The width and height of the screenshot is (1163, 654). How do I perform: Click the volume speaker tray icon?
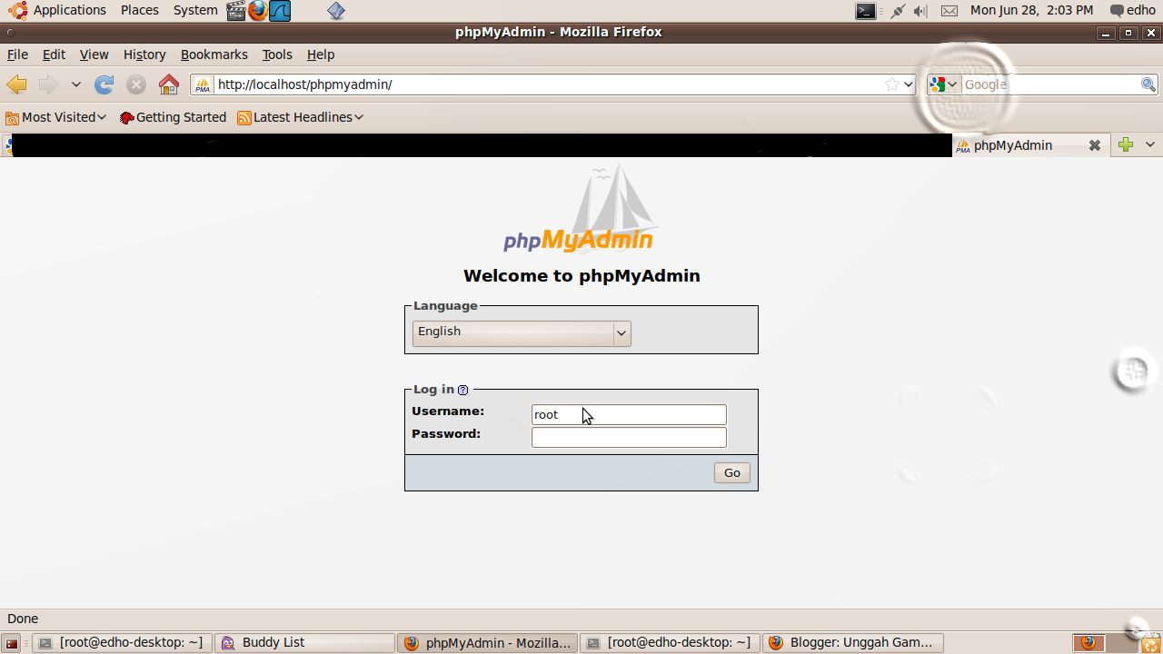[920, 11]
